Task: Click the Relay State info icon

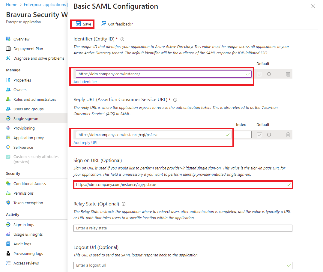Action: (123, 204)
